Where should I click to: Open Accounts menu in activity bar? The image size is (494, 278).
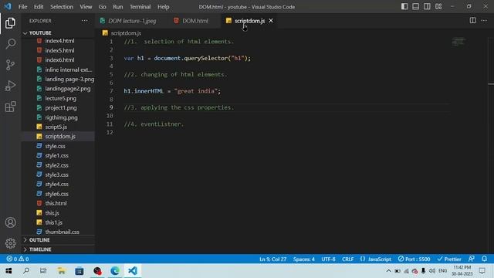pyautogui.click(x=10, y=222)
